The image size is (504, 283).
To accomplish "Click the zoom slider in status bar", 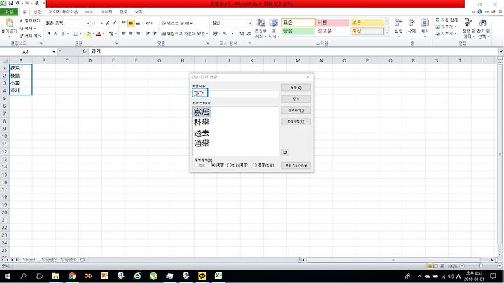I will point(480,266).
